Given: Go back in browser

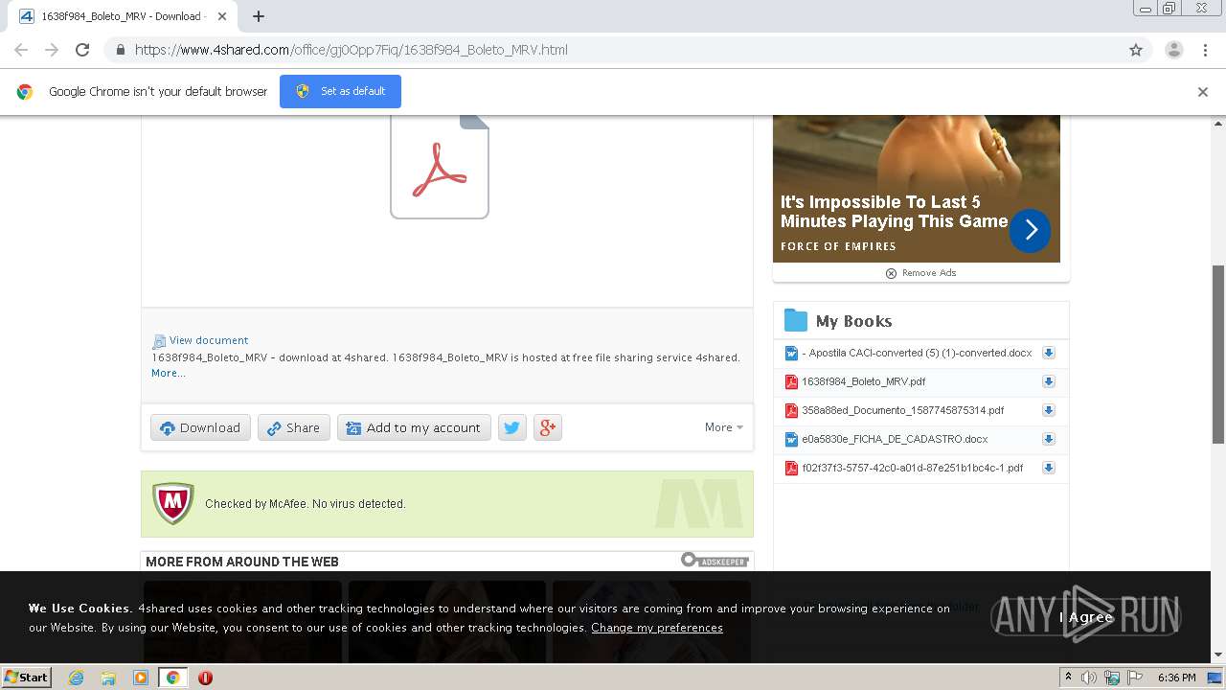Looking at the screenshot, I should (x=21, y=50).
